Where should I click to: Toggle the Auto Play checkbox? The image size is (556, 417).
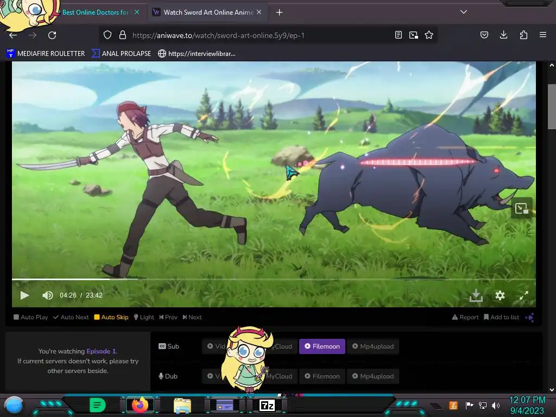coord(31,317)
